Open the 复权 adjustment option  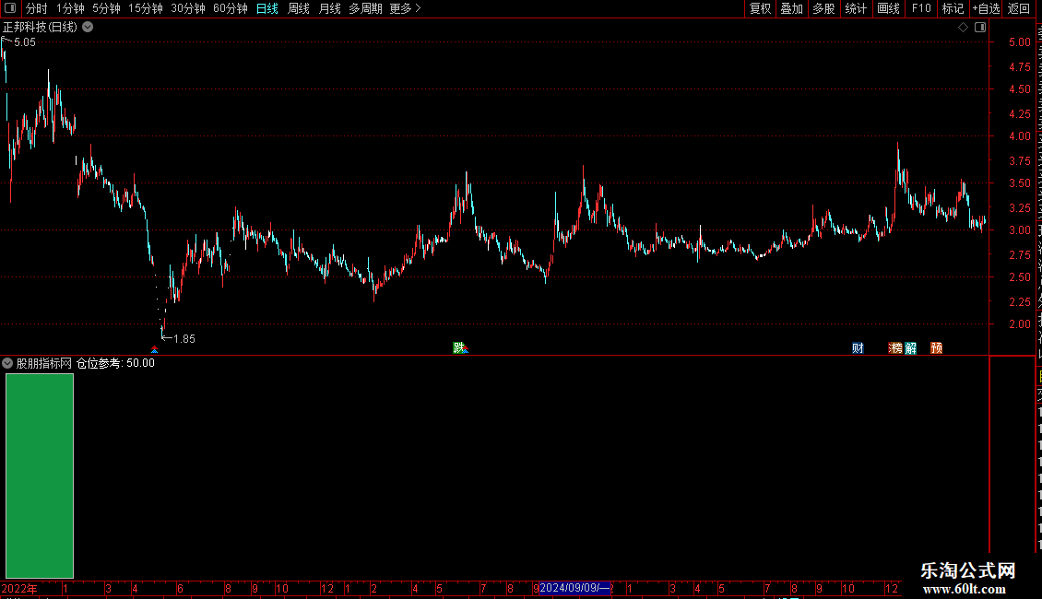(x=760, y=8)
